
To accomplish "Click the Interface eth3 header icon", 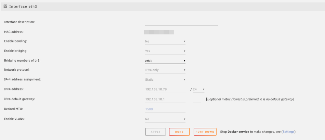I will (x=6, y=6).
